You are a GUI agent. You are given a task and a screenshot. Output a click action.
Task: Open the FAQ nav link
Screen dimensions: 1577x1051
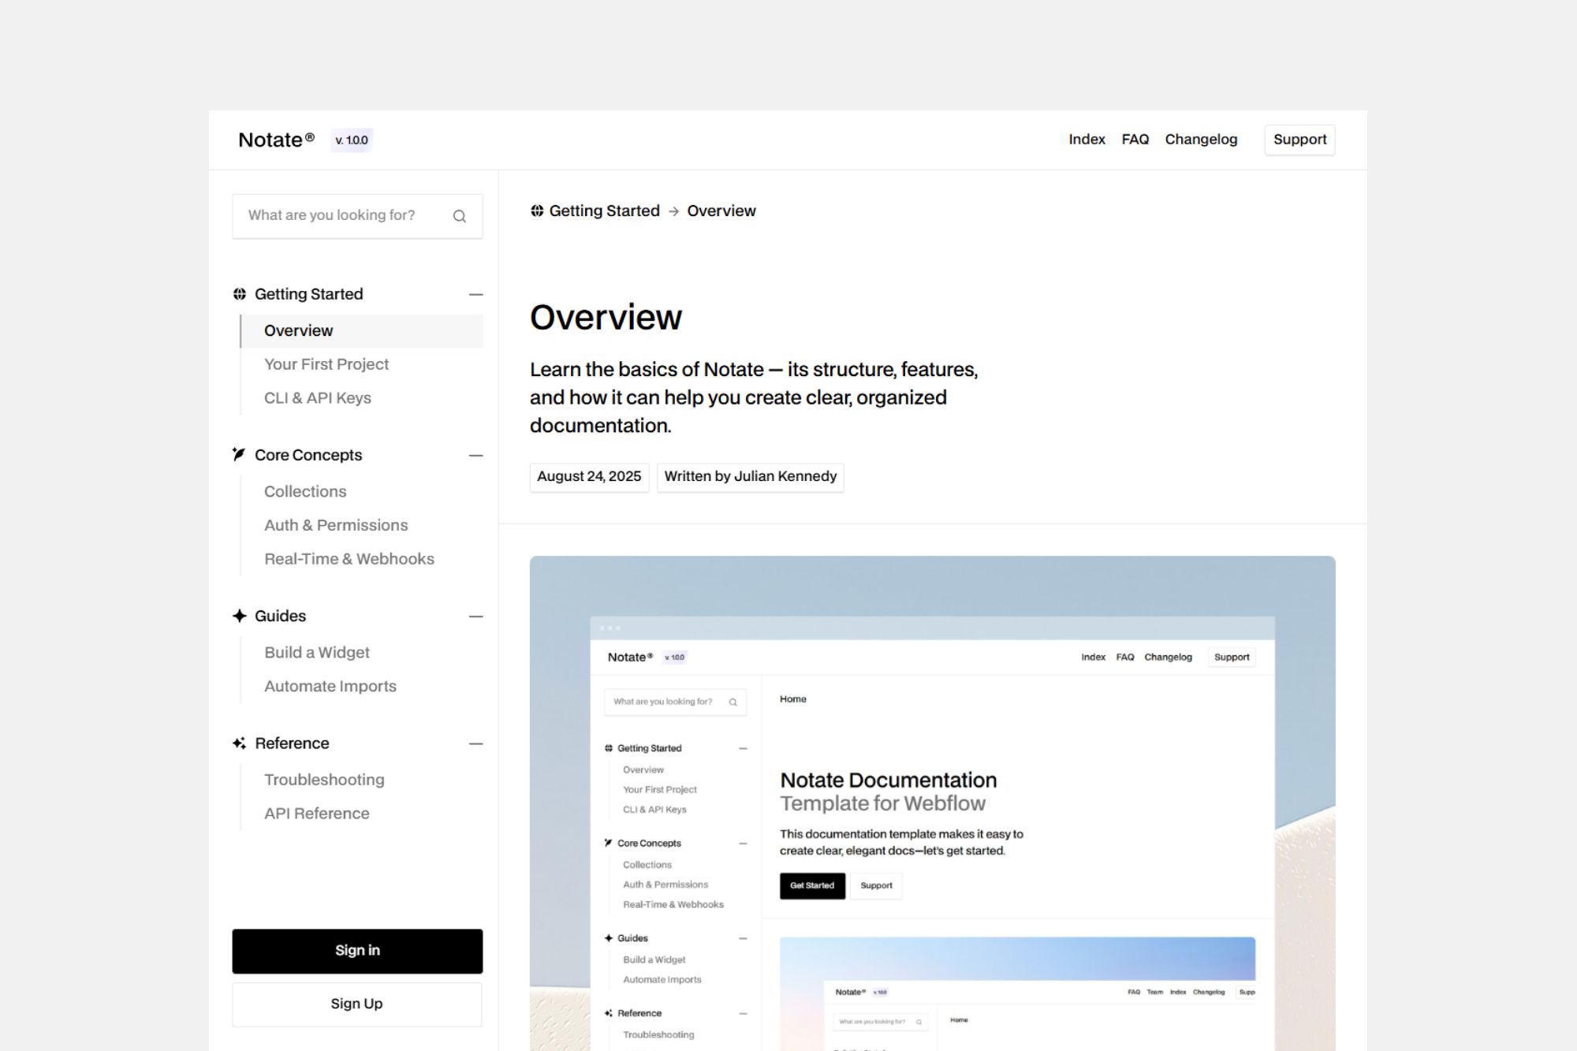pos(1135,140)
